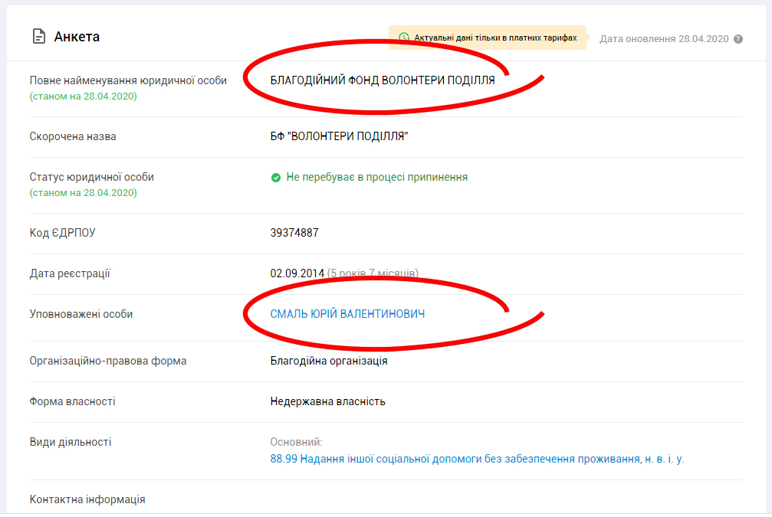The width and height of the screenshot is (772, 517).
Task: Click the Недержавна власність value
Action: point(327,401)
